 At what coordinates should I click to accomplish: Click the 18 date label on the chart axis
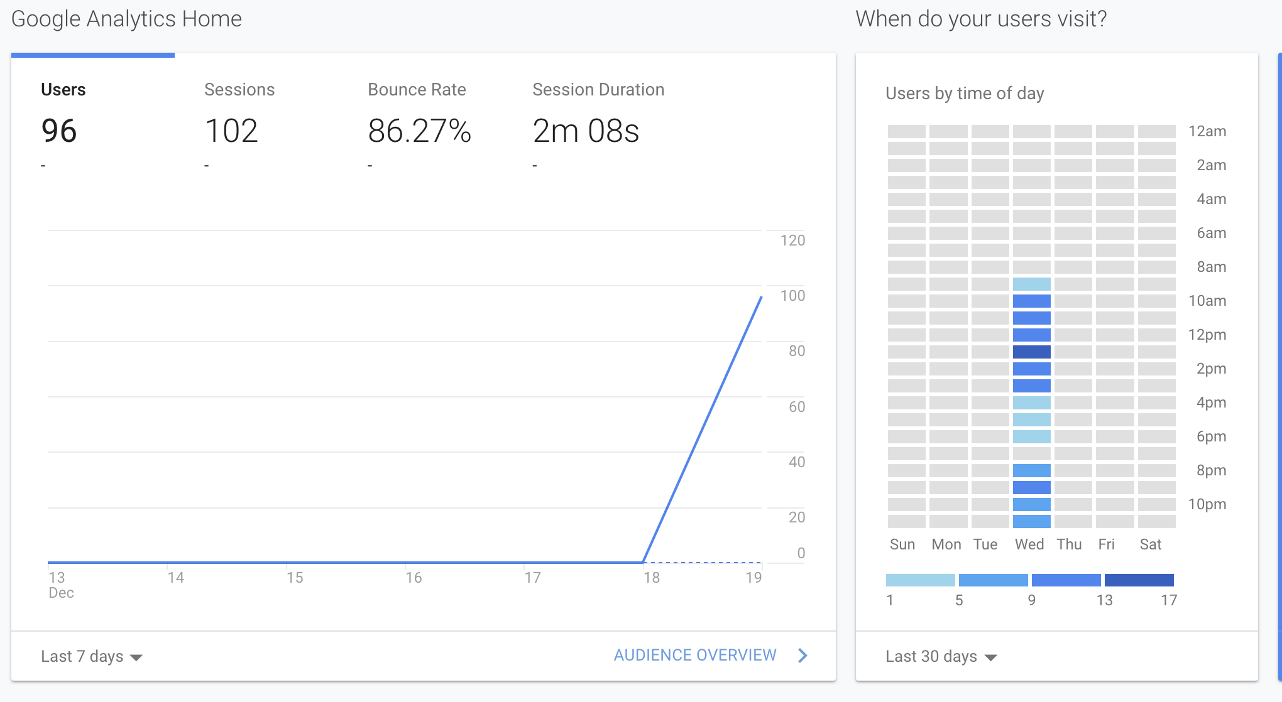coord(652,578)
